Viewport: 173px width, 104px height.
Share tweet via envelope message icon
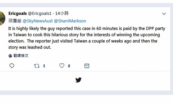coord(87,66)
